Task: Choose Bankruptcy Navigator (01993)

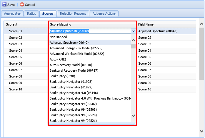Action: pos(90,82)
